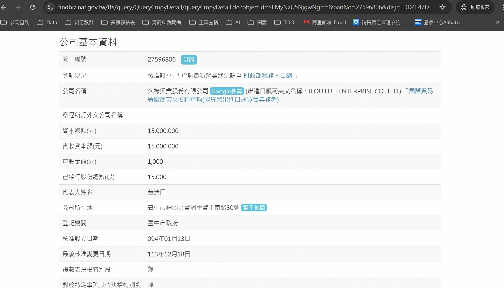This screenshot has width=504, height=288.
Task: Open site information icon in address bar
Action: click(x=50, y=7)
